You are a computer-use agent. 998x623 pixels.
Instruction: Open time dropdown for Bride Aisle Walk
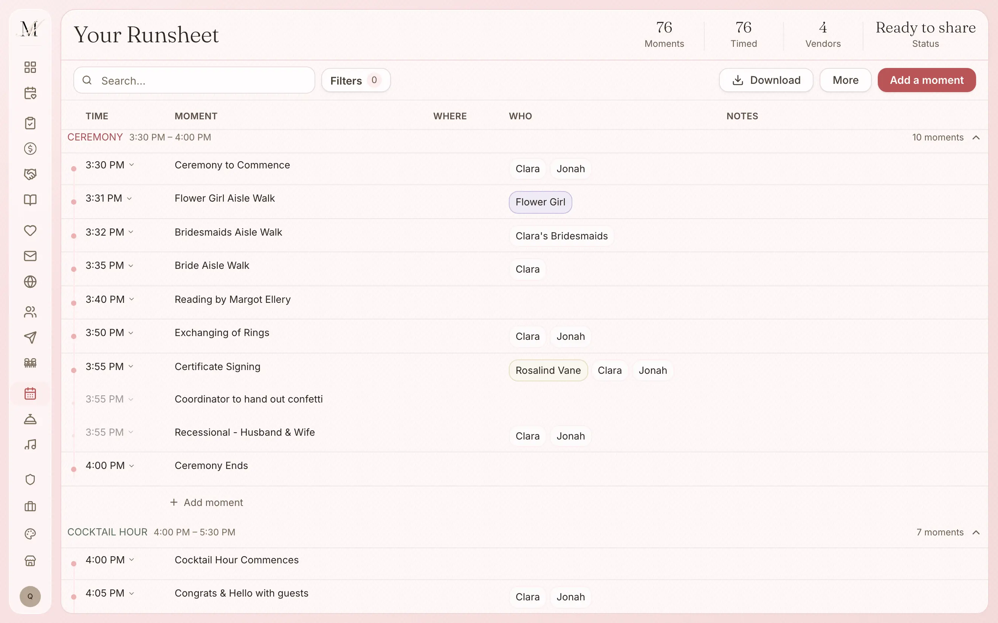[x=131, y=266]
